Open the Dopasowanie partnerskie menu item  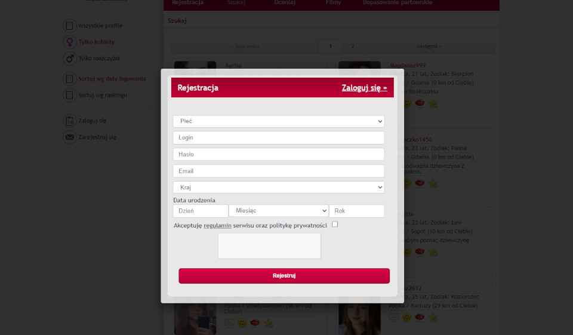[x=397, y=3]
